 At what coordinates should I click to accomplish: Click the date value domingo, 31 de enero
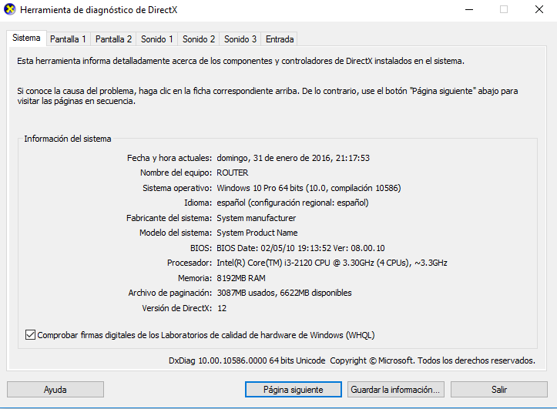(x=293, y=158)
